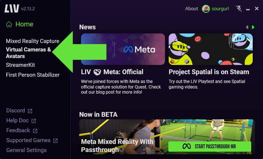Screen dimensions: 263x159
Task: Click Start Passthrough MR button
Action: pos(210,147)
